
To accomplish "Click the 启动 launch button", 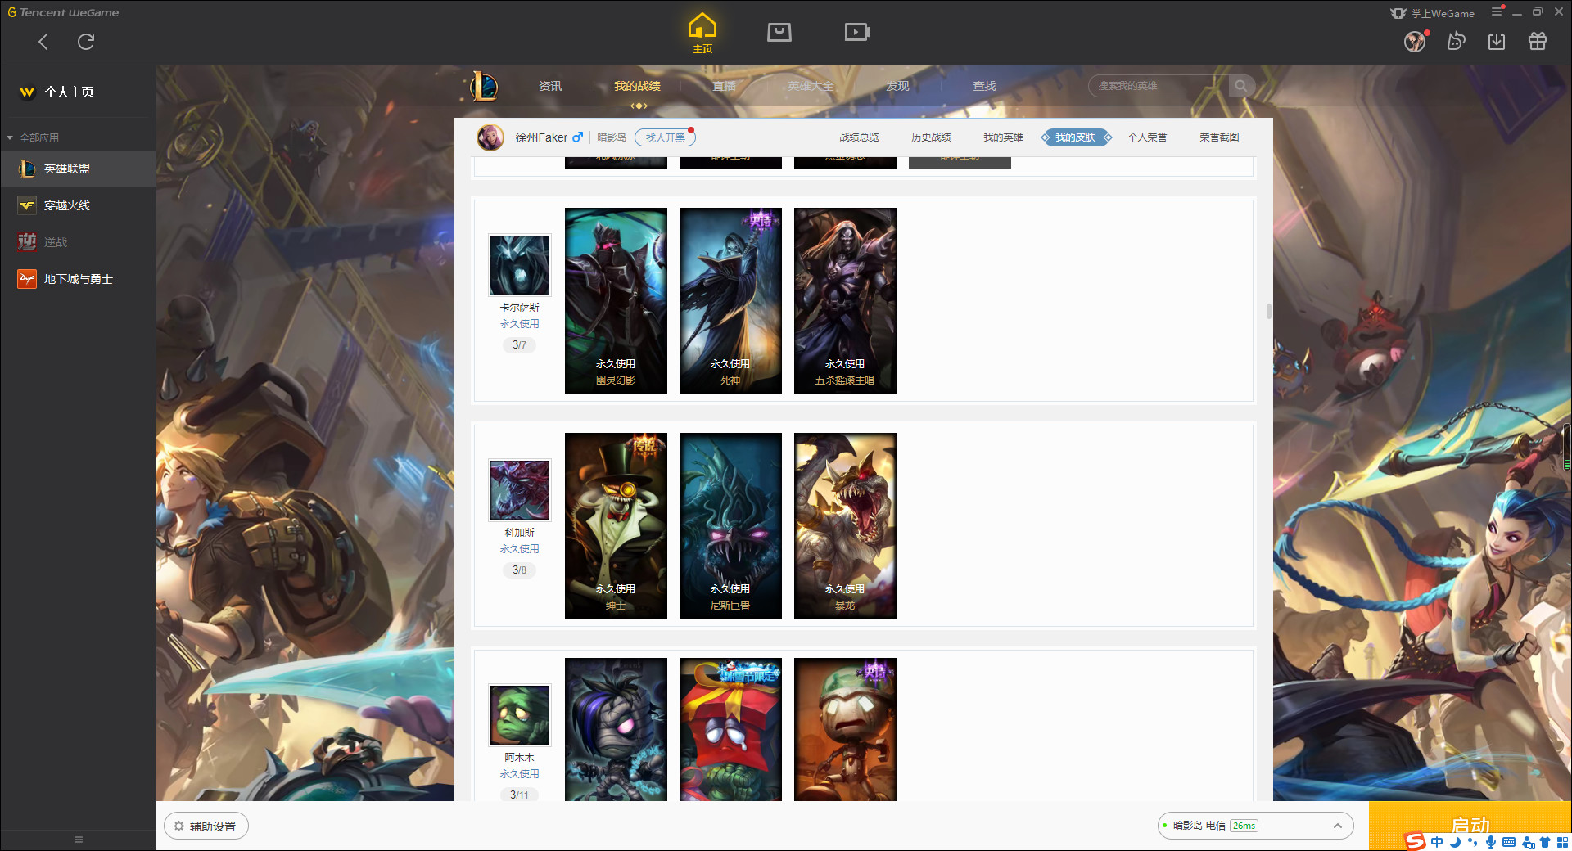I will pyautogui.click(x=1470, y=826).
